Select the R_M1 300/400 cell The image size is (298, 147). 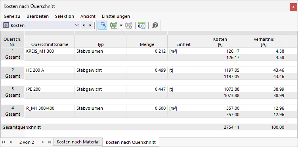pos(50,108)
